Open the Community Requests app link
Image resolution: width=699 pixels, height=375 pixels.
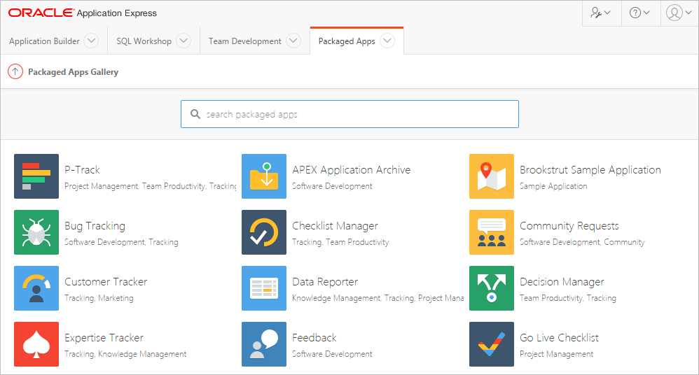pos(569,226)
